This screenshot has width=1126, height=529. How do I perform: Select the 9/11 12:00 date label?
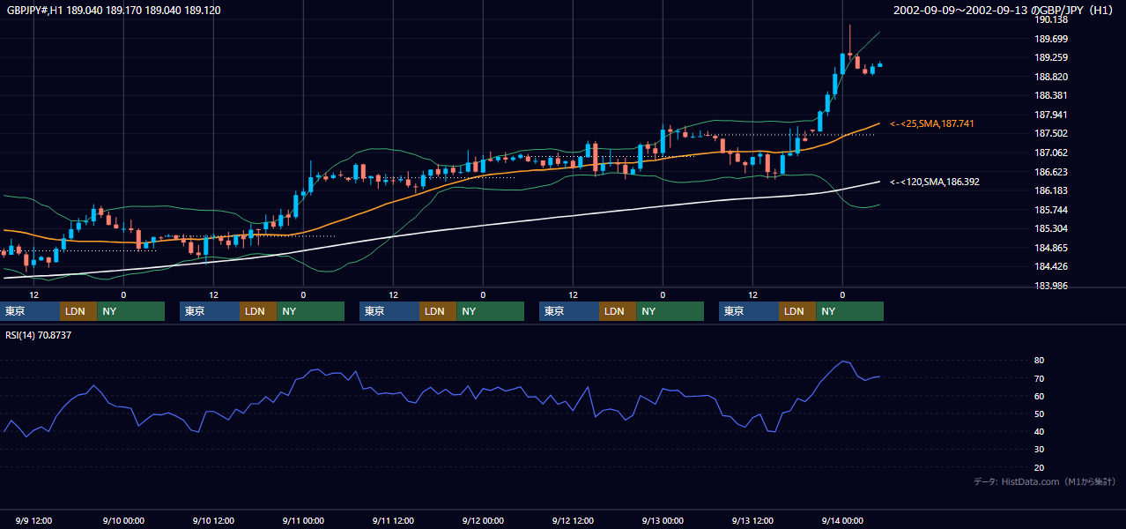(394, 521)
